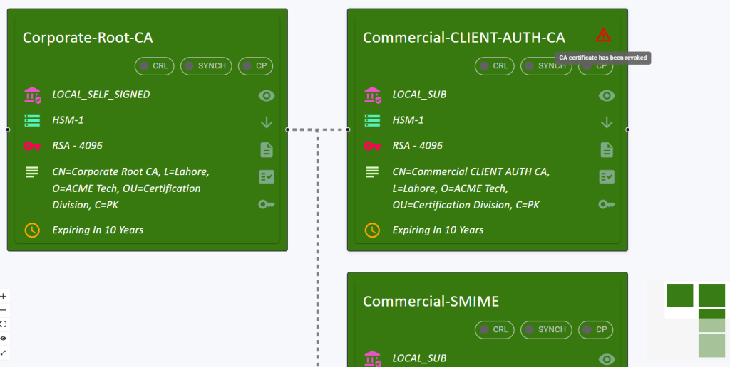Viewport: 730px width, 367px height.
Task: Click the revoked warning triangle on Commercial-CLIENT-AUTH-CA
Action: (x=603, y=35)
